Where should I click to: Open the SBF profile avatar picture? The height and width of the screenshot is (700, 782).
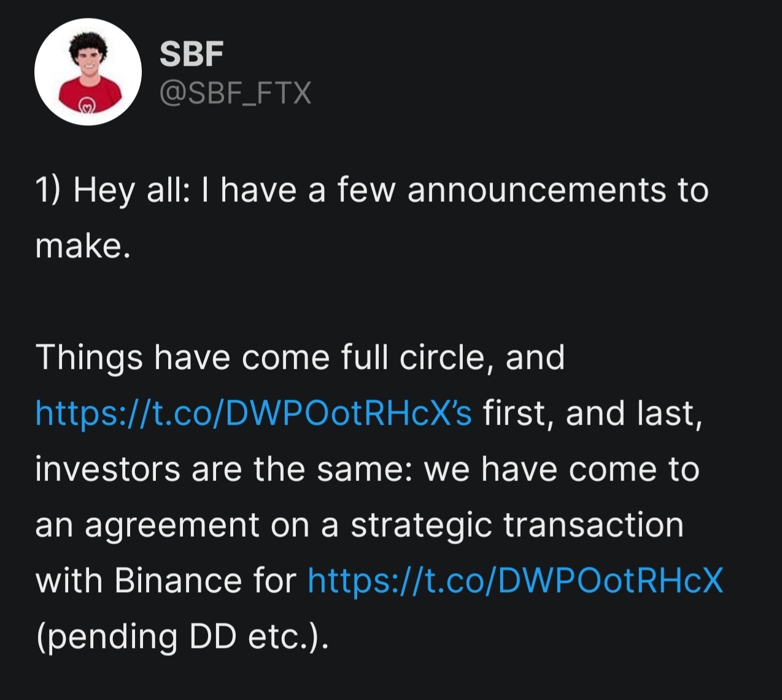(88, 72)
